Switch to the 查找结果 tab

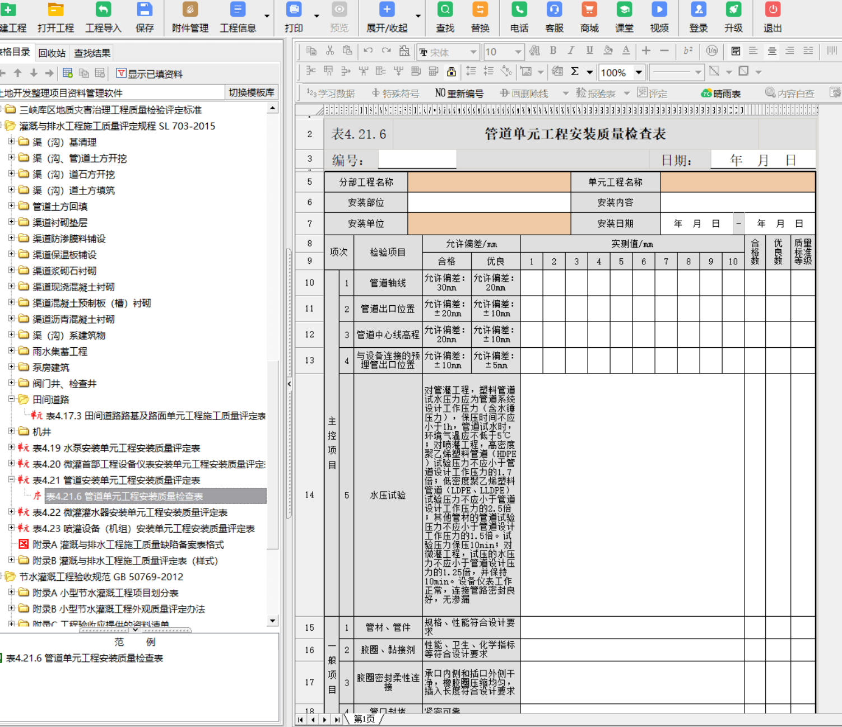[x=92, y=53]
